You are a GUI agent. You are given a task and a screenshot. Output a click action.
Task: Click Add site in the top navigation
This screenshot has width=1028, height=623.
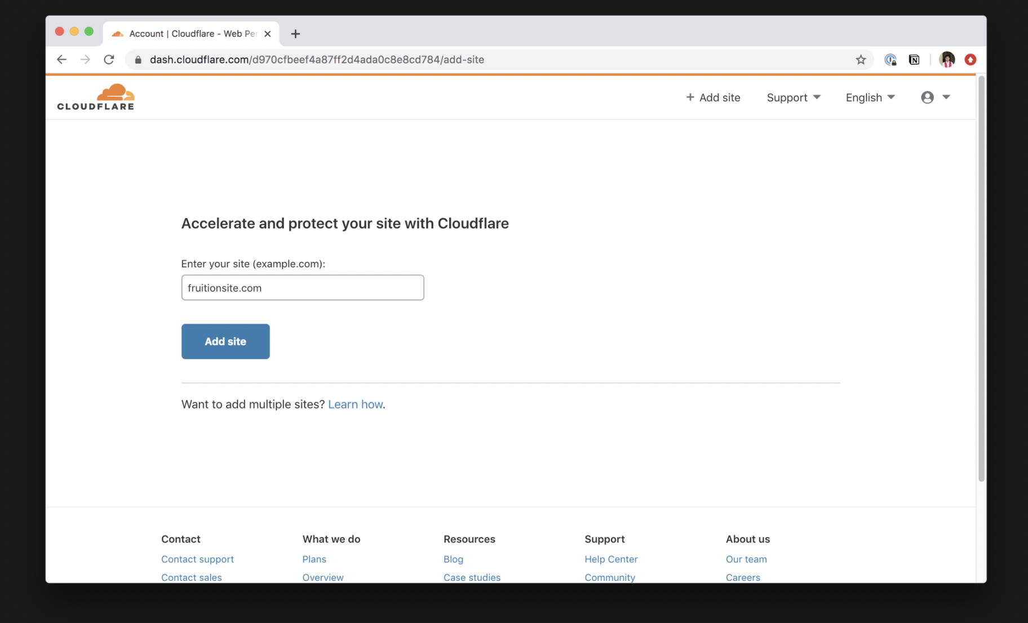(x=713, y=97)
